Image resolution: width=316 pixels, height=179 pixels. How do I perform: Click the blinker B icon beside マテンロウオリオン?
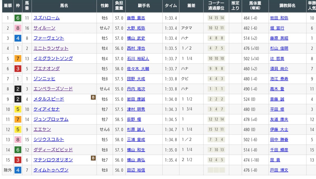tap(93, 158)
